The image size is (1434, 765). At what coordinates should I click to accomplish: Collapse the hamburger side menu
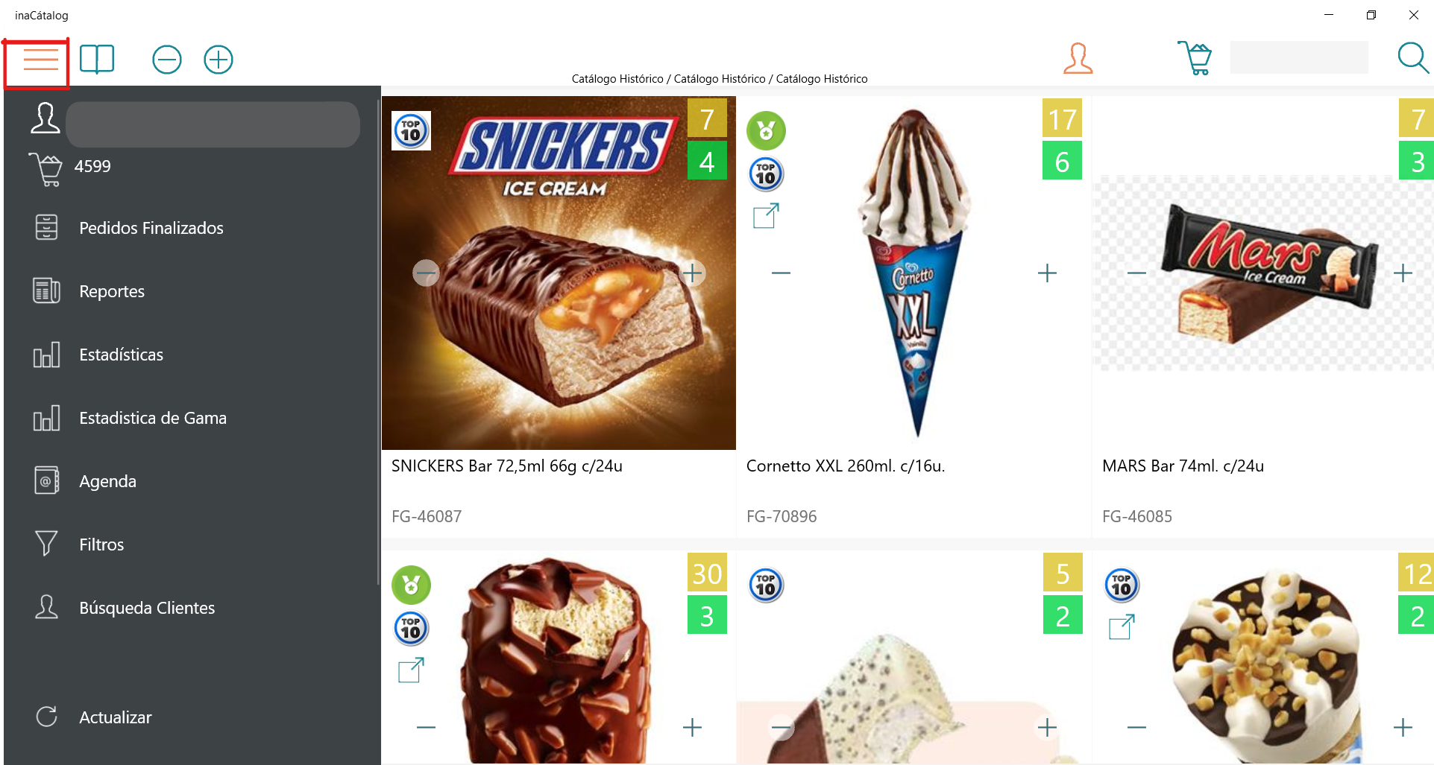click(x=40, y=60)
